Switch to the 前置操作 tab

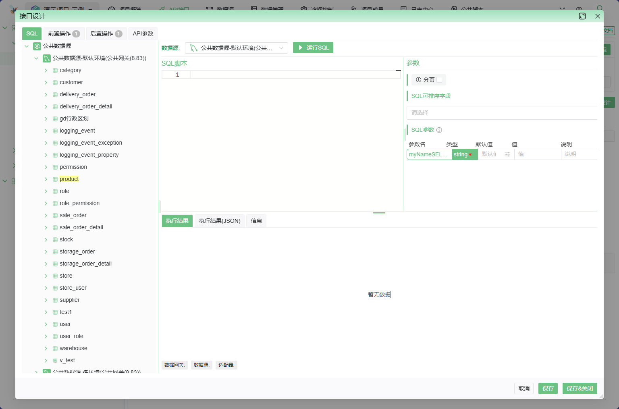pyautogui.click(x=64, y=33)
